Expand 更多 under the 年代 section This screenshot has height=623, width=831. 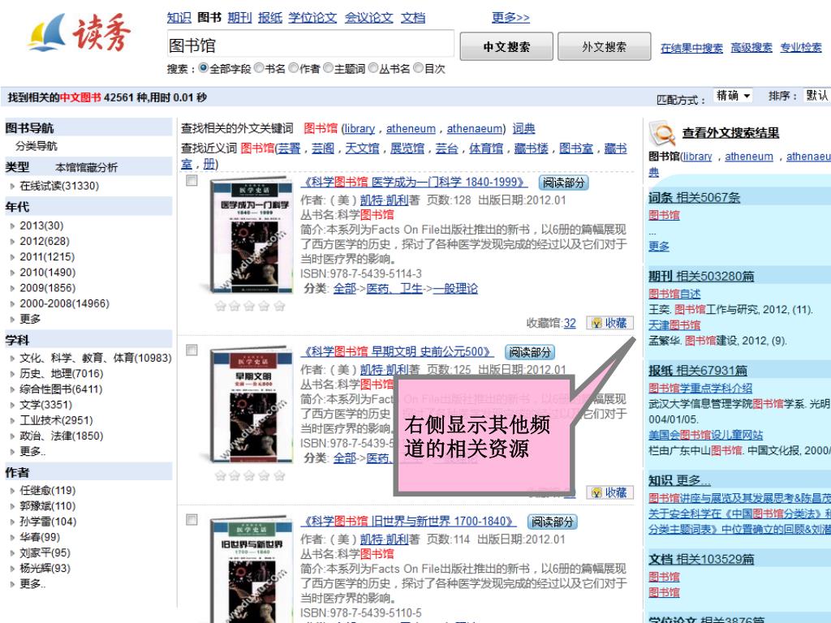coord(30,319)
